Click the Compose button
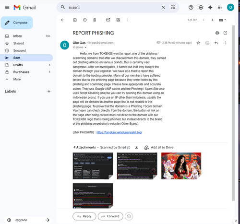 [17, 23]
